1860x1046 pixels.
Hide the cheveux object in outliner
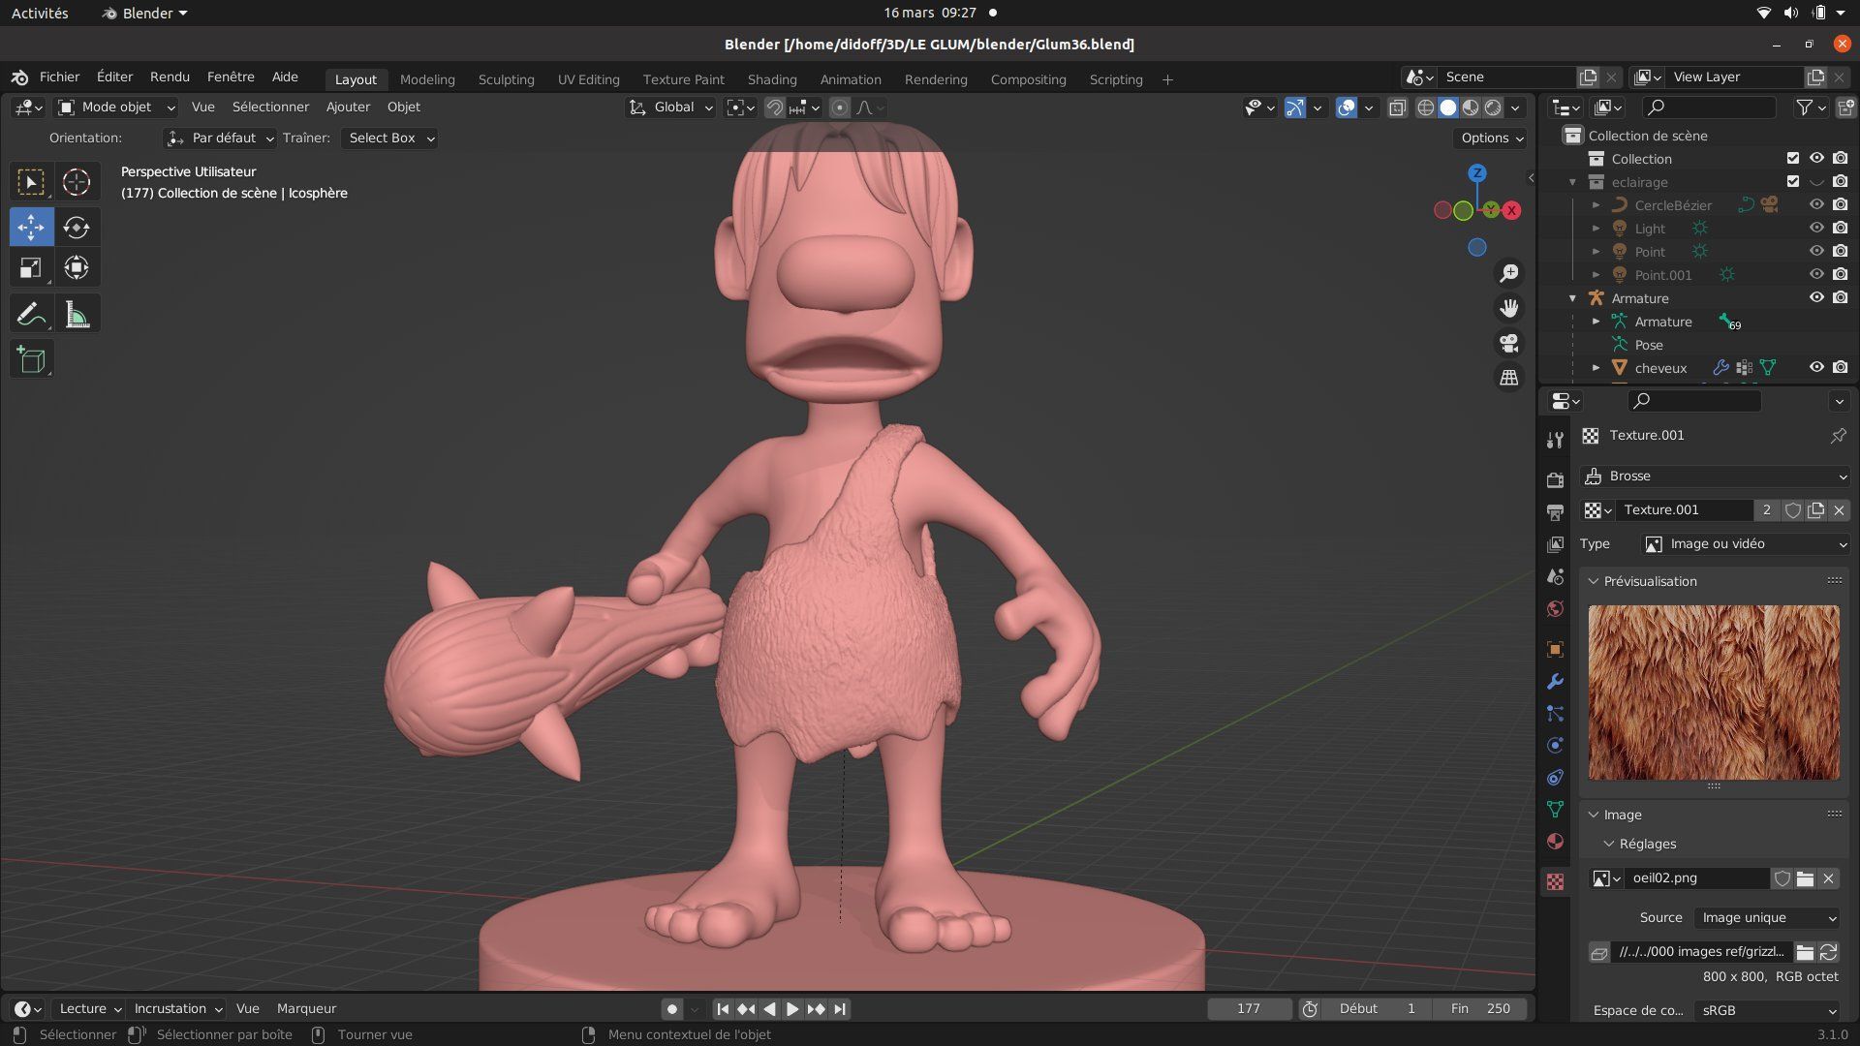(x=1816, y=368)
